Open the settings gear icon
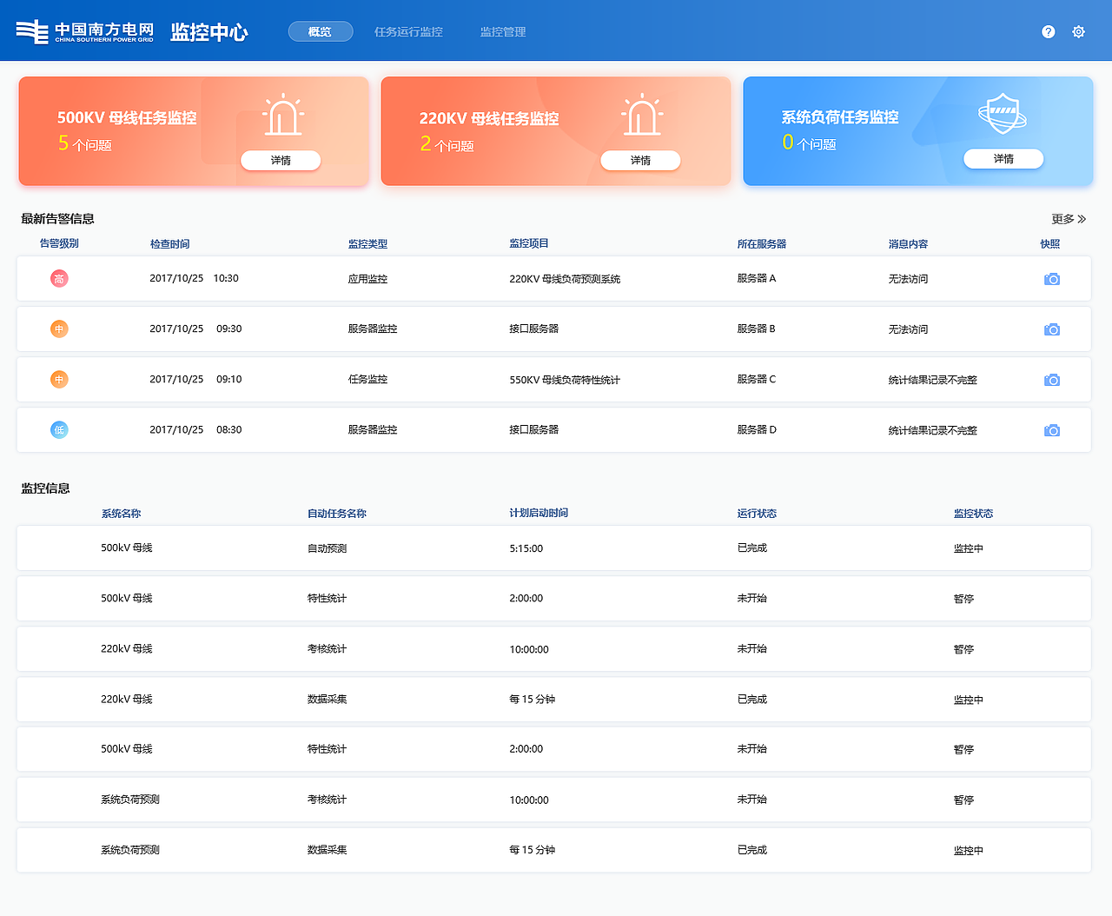 [x=1078, y=31]
